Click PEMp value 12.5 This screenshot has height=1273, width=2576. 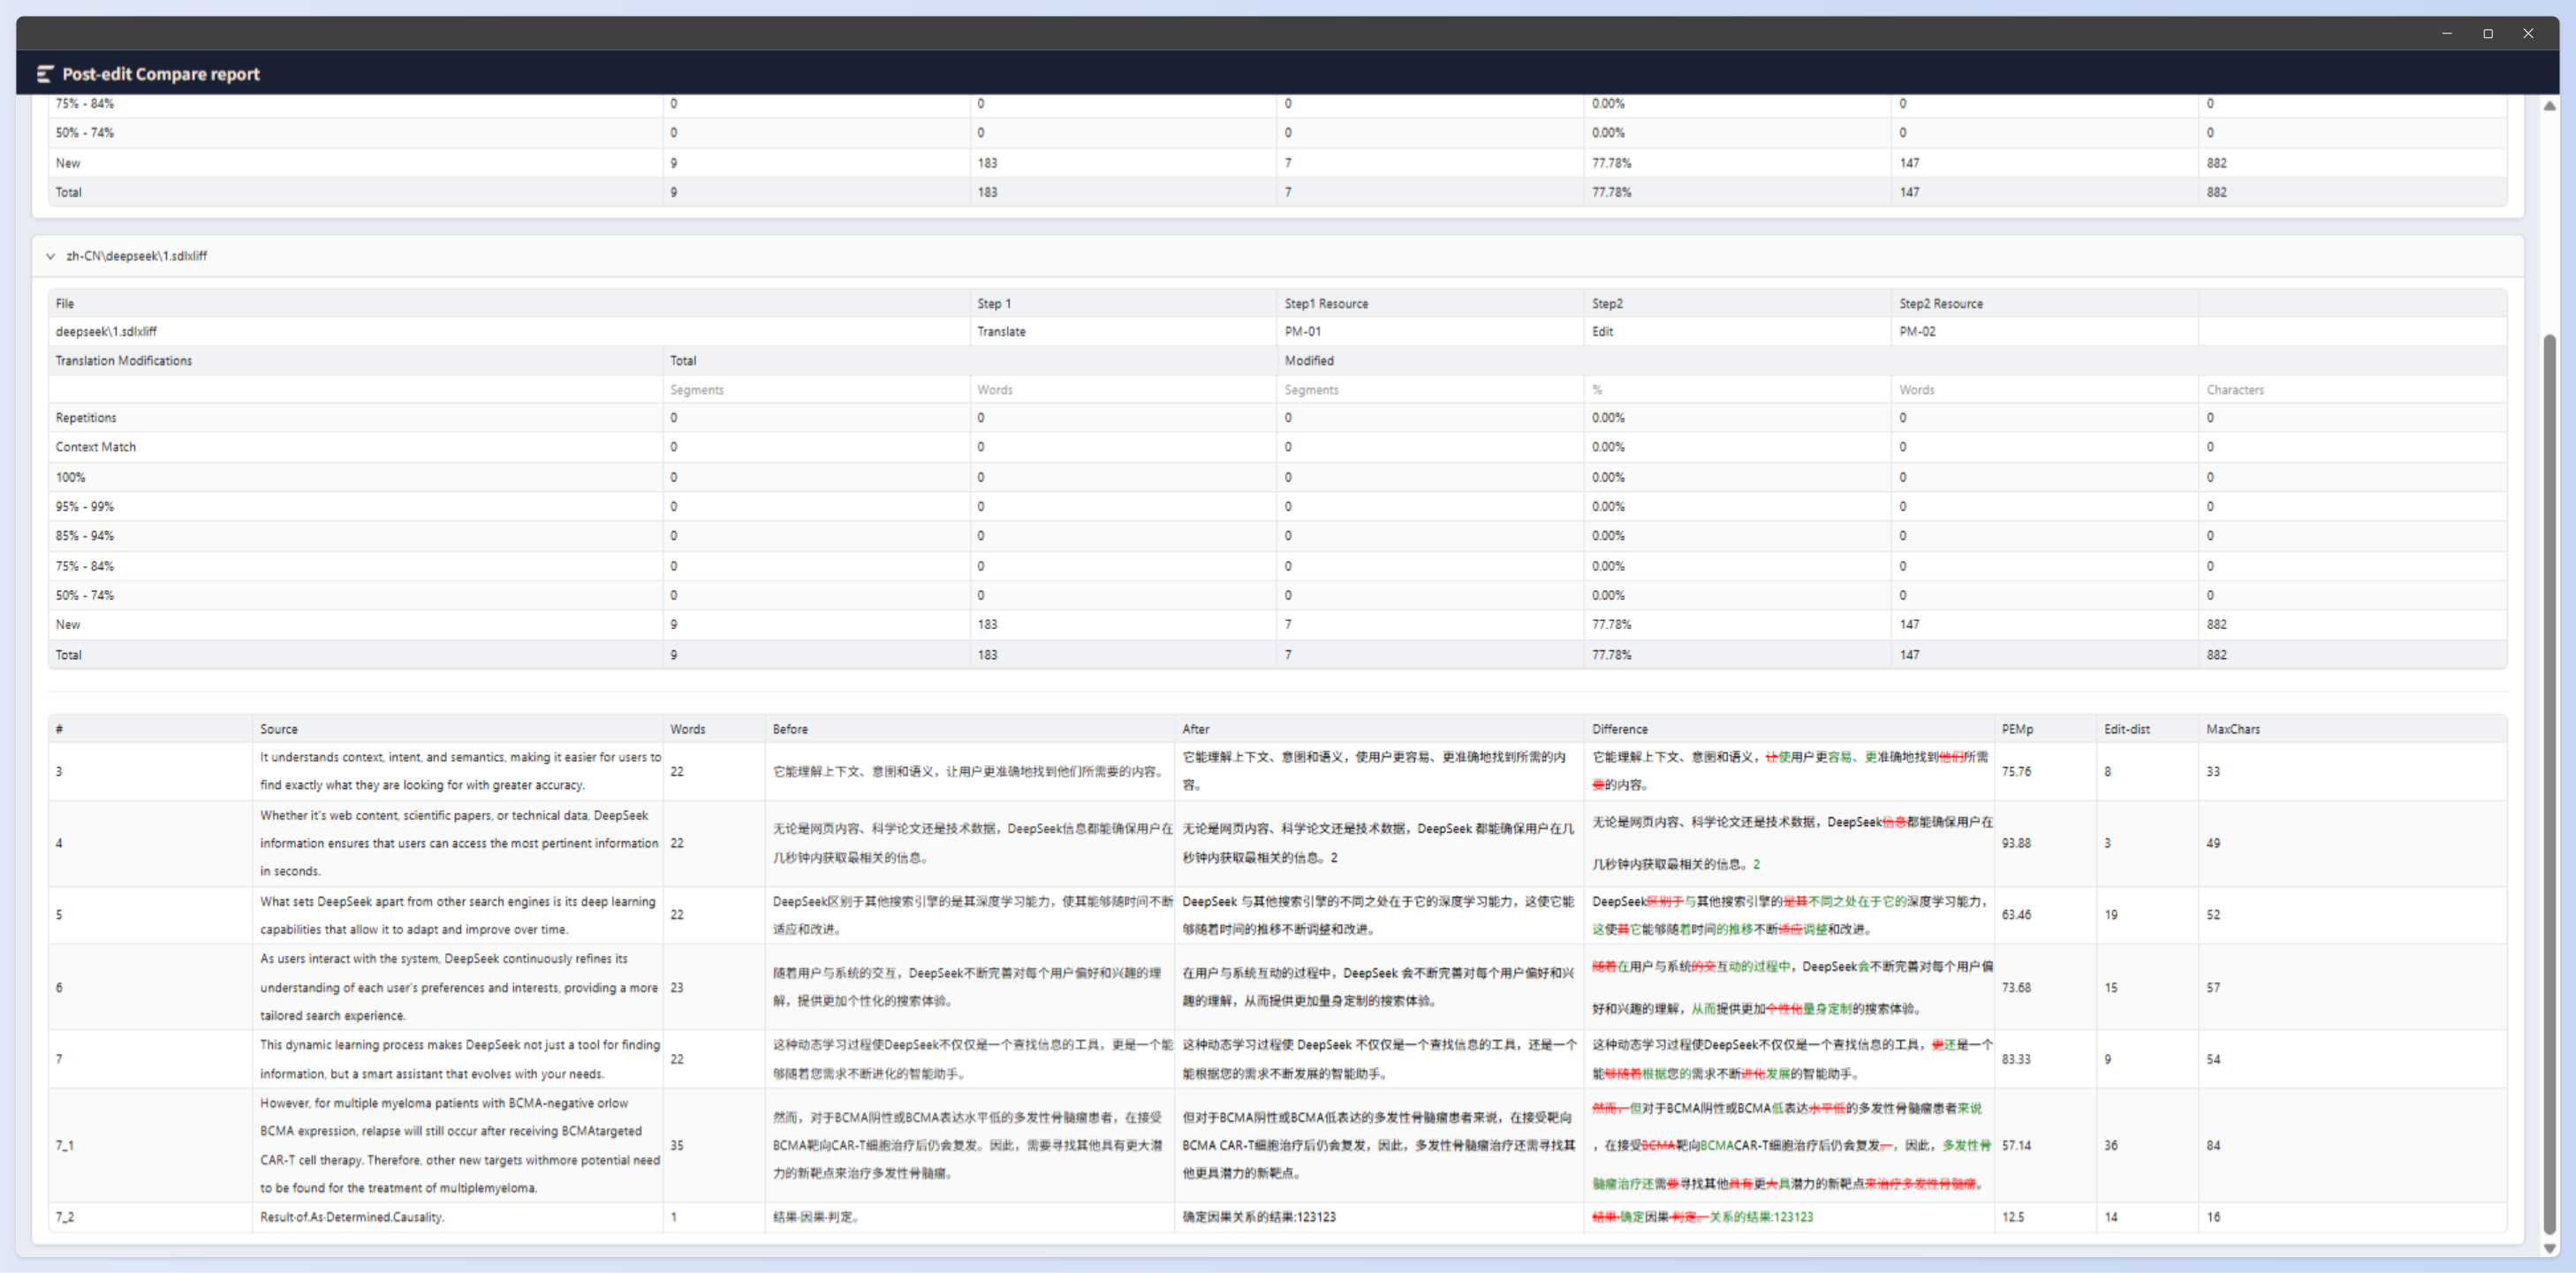(x=2013, y=1217)
